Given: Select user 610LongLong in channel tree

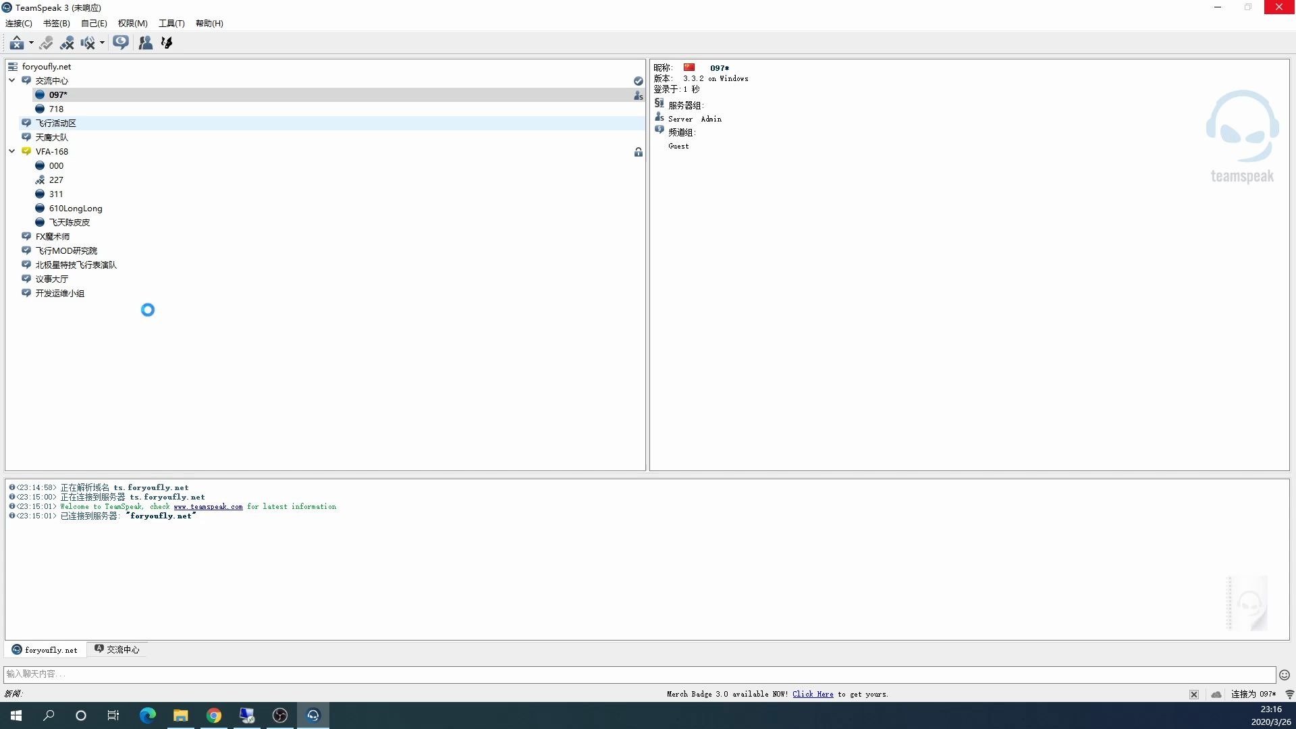Looking at the screenshot, I should pyautogui.click(x=76, y=208).
